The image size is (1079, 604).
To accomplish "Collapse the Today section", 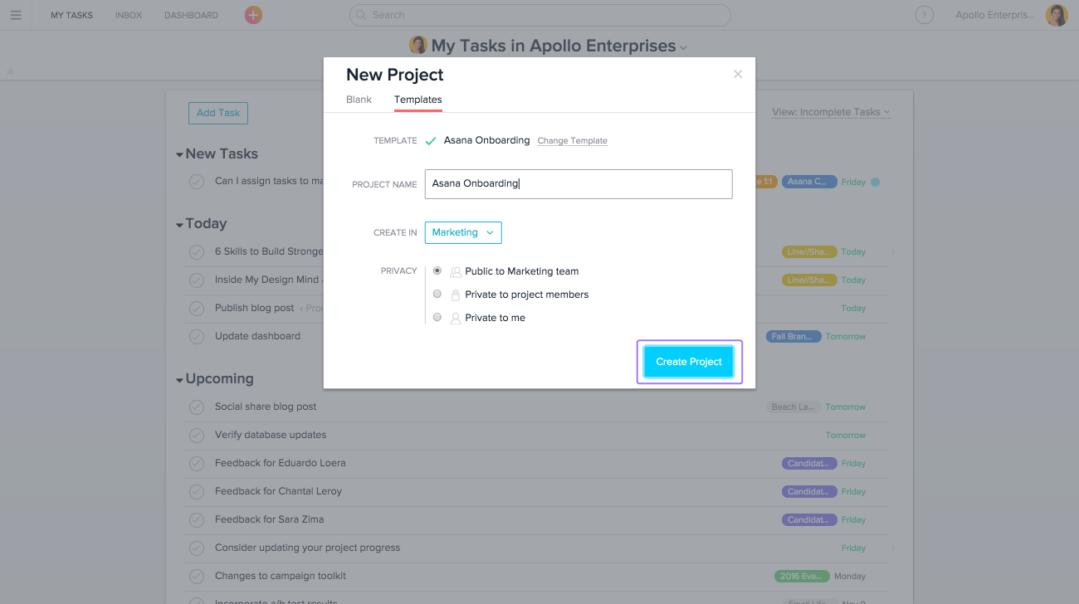I will point(179,225).
